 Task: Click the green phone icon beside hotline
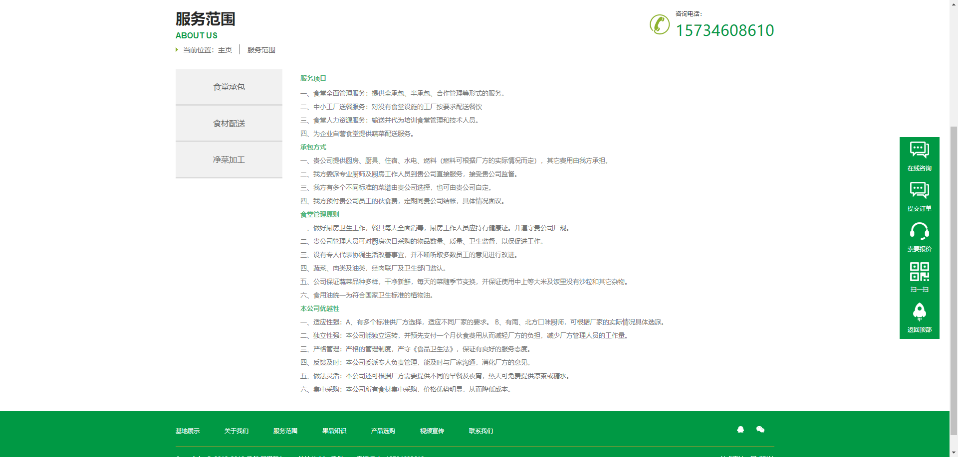[x=660, y=24]
